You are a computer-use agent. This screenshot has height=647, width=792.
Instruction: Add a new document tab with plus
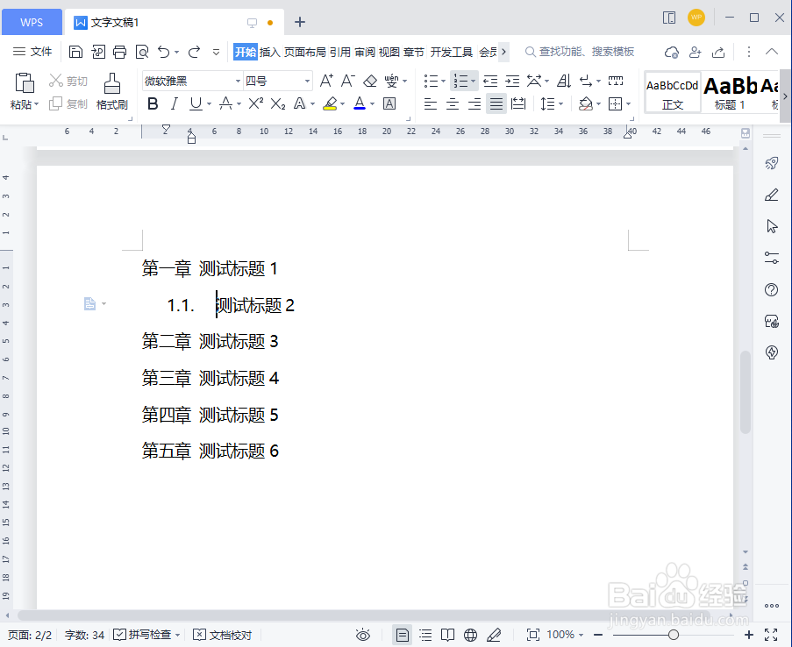pyautogui.click(x=300, y=22)
